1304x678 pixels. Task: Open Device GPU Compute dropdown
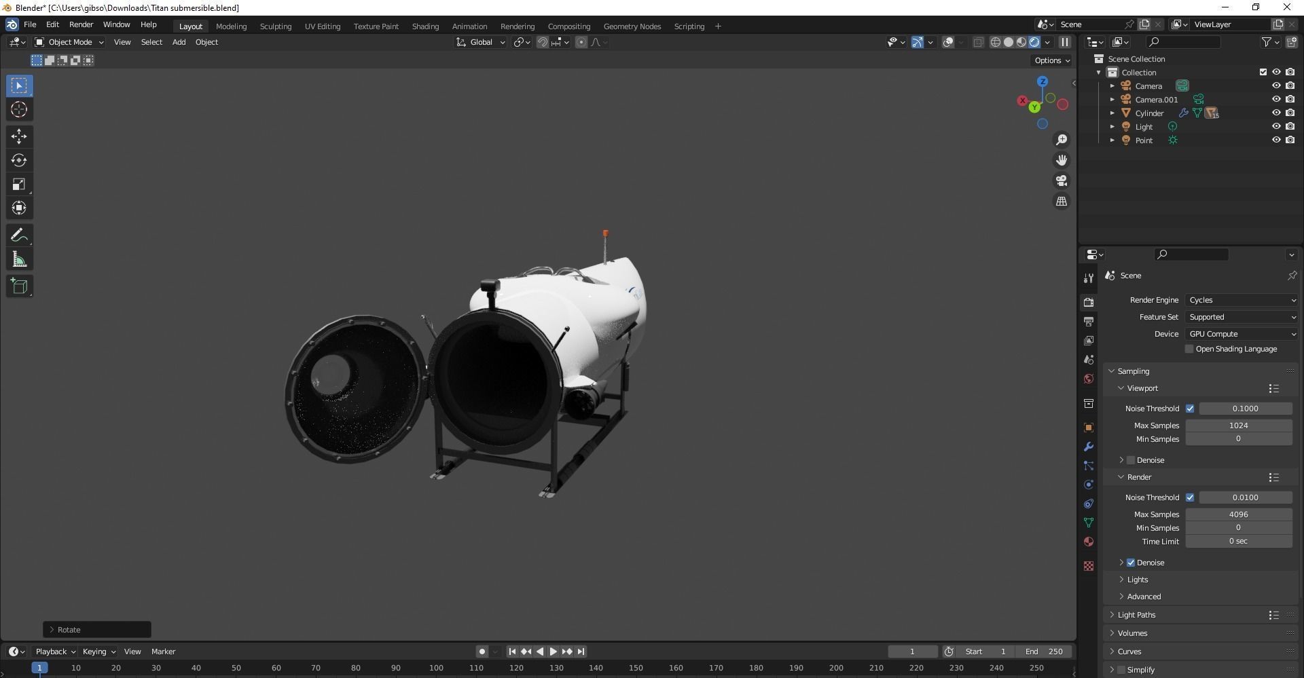(x=1242, y=334)
